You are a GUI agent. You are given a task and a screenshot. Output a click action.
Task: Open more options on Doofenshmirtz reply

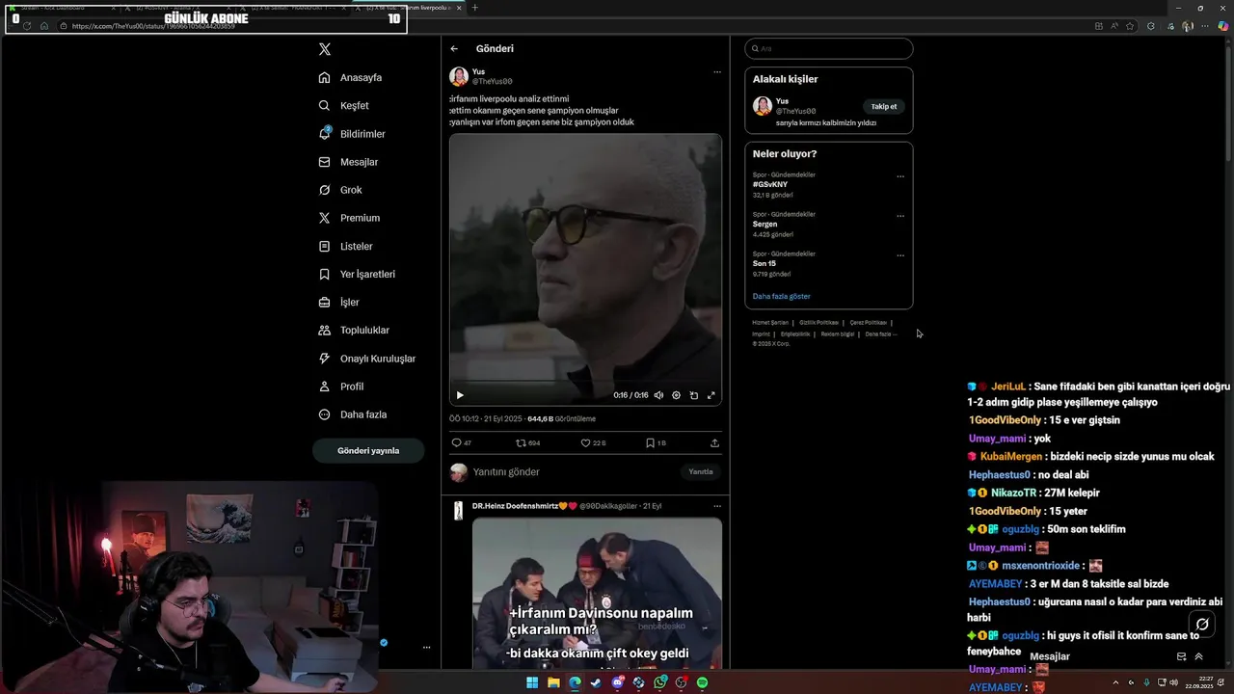[716, 505]
